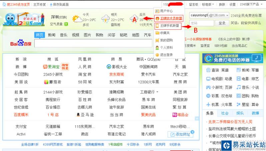Image resolution: width=266 pixels, height=151 pixels.
Task: Click the 小游戏 gamepad icon
Action: point(208,87)
